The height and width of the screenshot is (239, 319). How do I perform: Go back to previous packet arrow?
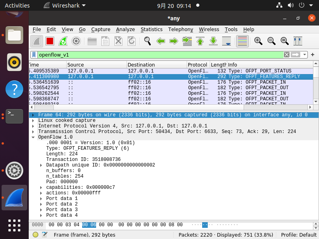161,41
